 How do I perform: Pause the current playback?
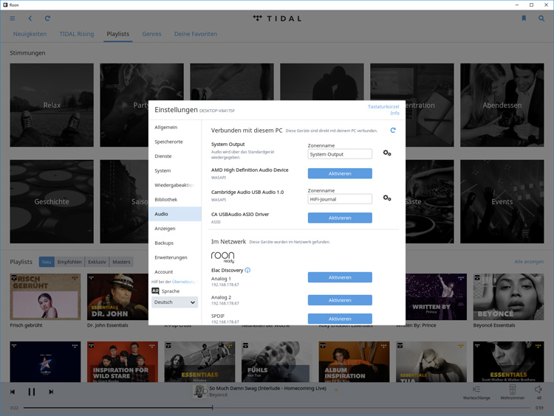32,392
